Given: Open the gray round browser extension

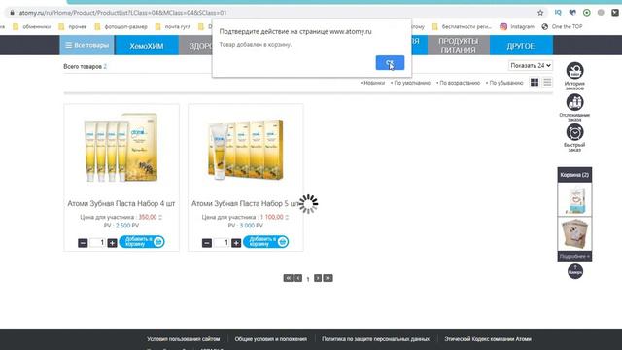Looking at the screenshot, I should tap(601, 13).
